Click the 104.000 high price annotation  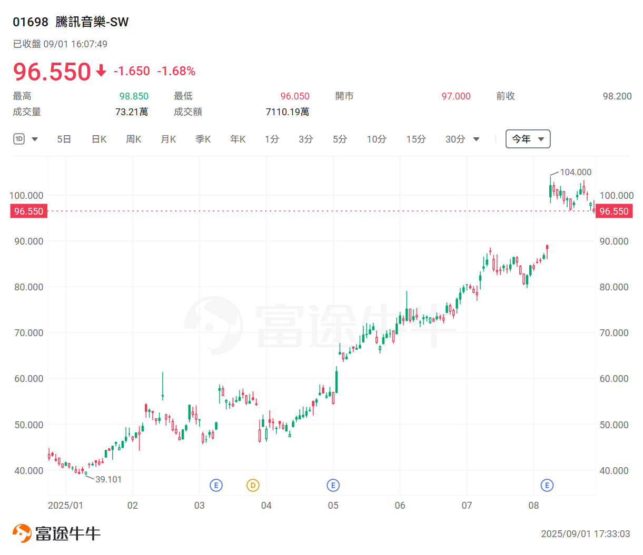point(576,172)
